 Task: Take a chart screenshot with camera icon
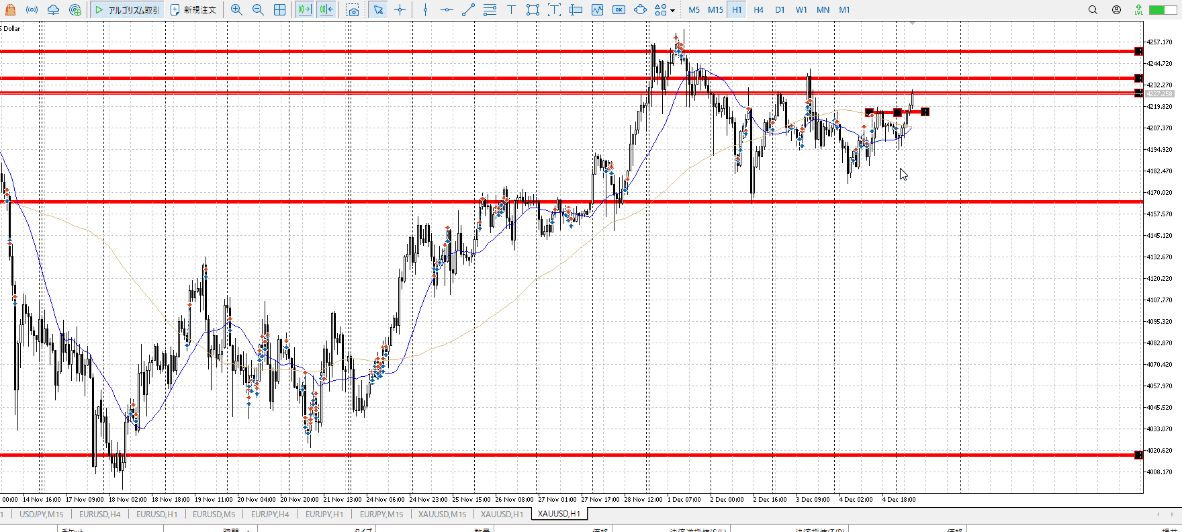(353, 10)
